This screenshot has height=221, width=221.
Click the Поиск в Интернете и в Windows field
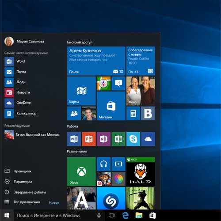pos(59,215)
